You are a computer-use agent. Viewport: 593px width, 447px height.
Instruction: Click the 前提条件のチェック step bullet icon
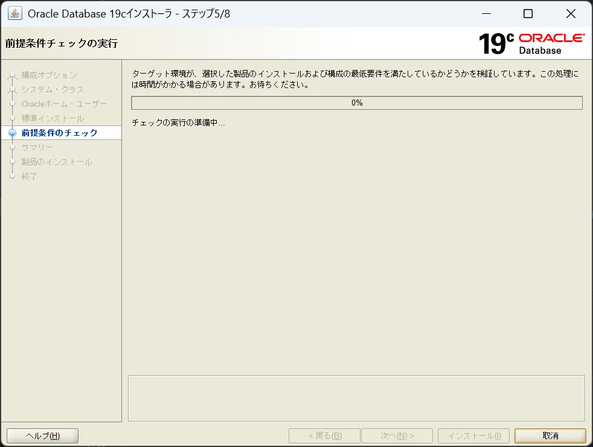(x=13, y=133)
